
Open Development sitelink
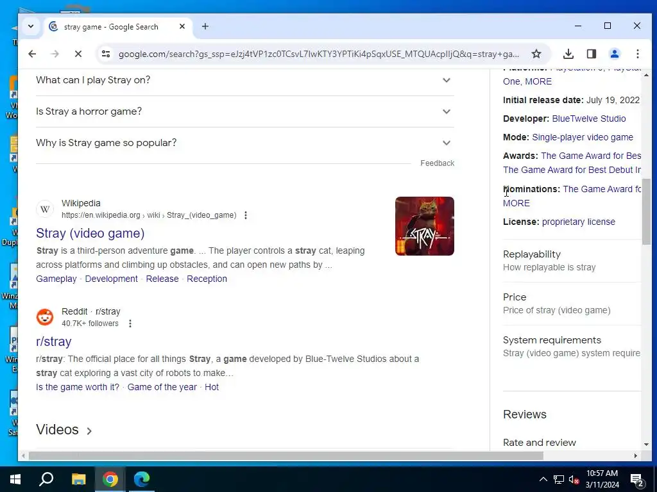[x=111, y=279]
